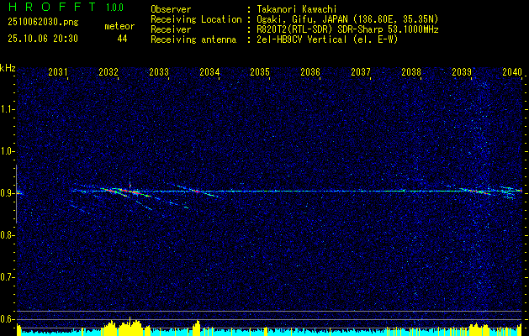This screenshot has height=336, width=529.
Task: Select the 2034 time marker
Action: click(209, 72)
